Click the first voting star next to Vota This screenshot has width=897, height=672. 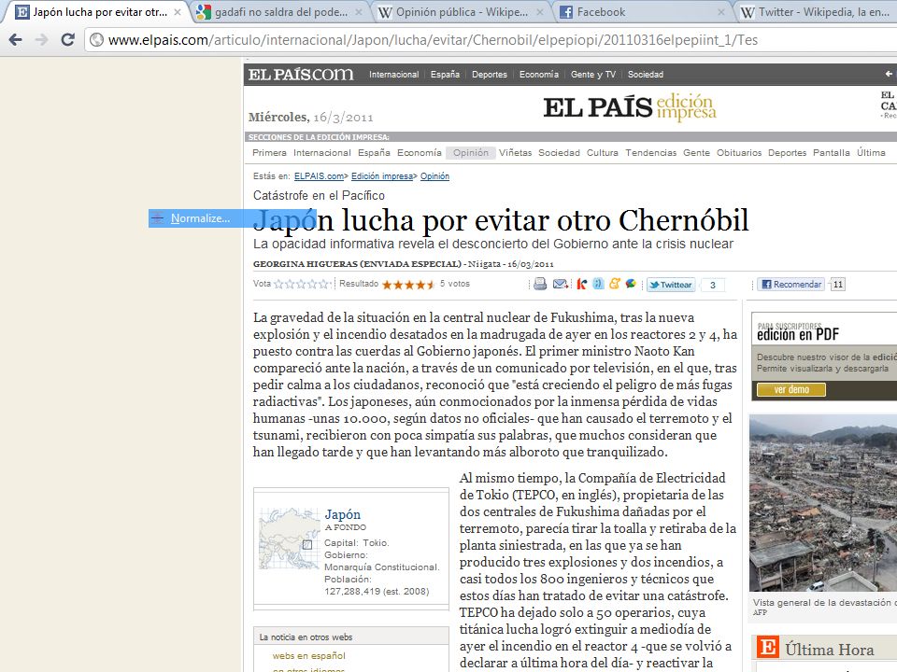pos(279,284)
